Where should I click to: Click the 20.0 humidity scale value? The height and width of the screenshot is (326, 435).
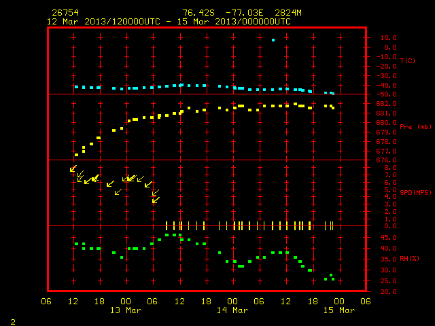[x=388, y=291]
